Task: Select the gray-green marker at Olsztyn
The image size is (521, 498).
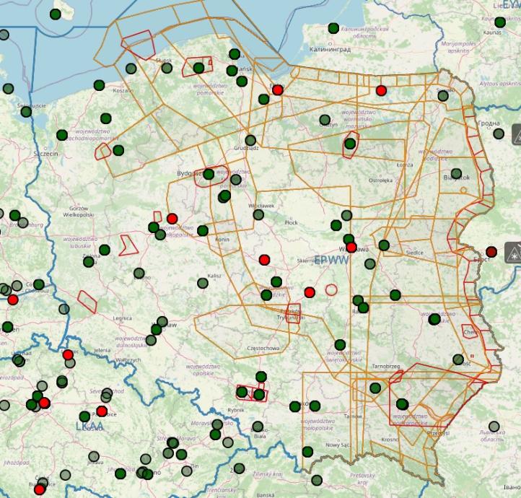Action: tap(325, 120)
